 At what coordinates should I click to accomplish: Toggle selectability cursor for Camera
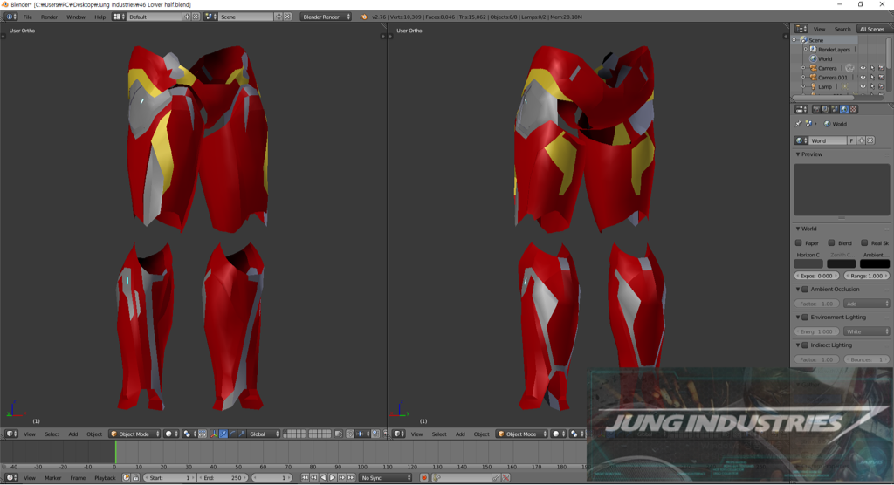tap(872, 68)
